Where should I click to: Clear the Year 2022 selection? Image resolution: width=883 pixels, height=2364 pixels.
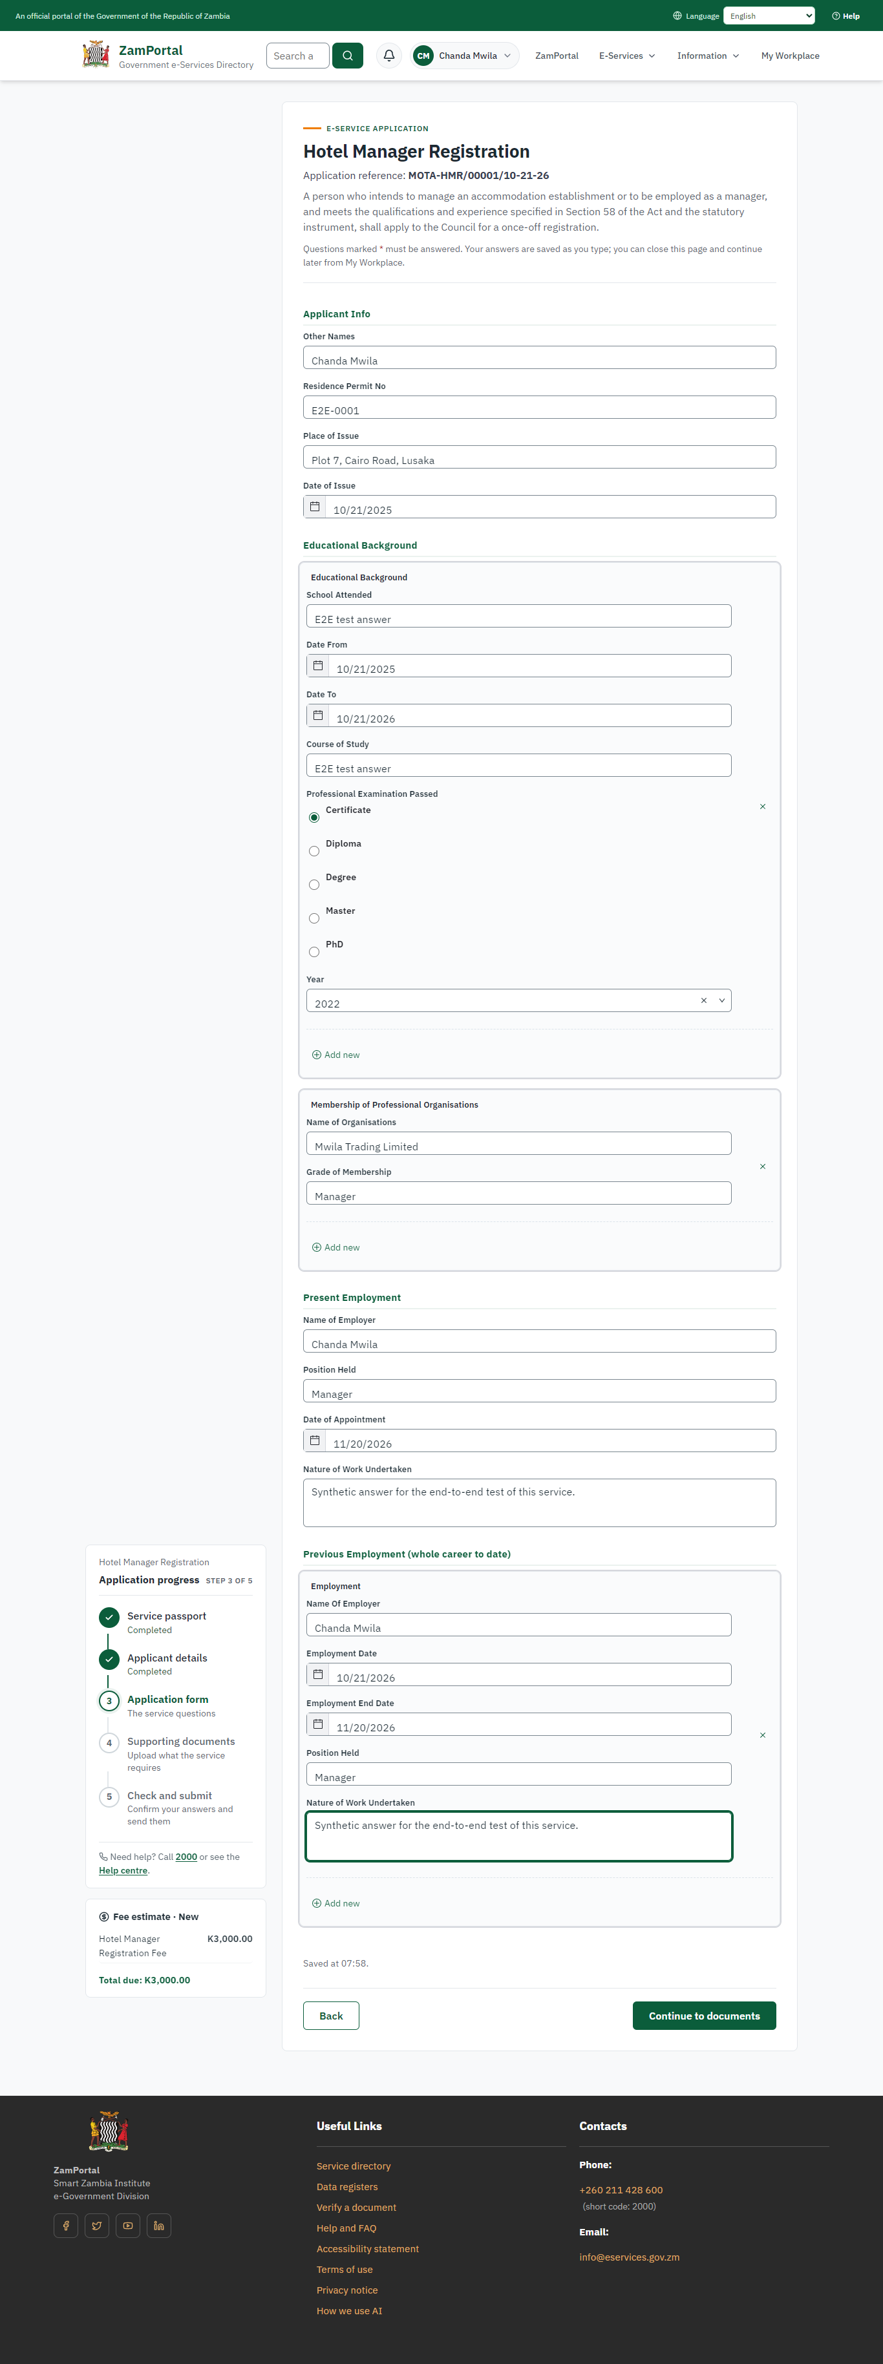[x=704, y=1000]
